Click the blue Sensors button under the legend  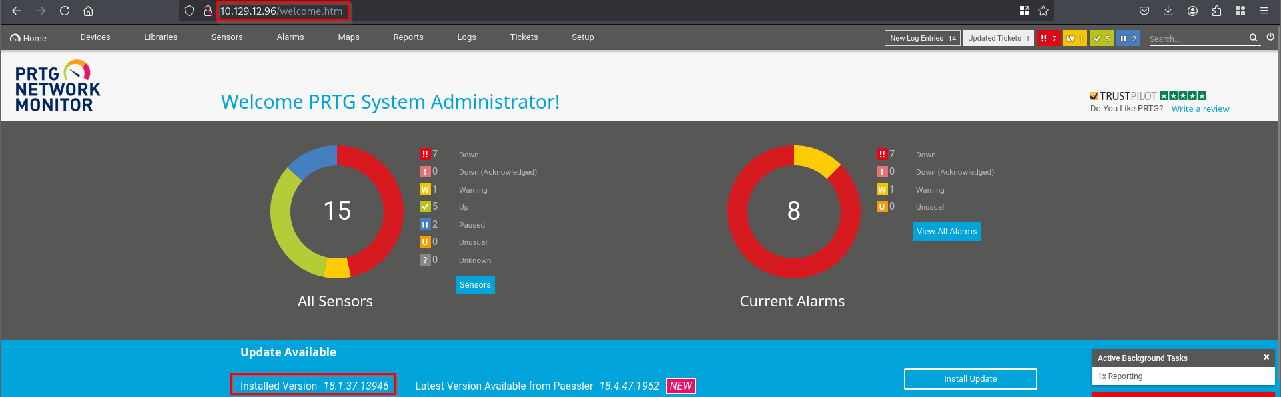tap(475, 285)
